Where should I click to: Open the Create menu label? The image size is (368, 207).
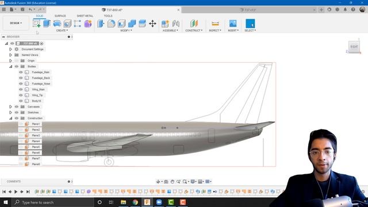62,30
